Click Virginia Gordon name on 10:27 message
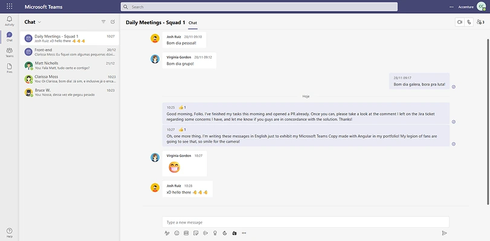The height and width of the screenshot is (241, 490). tap(179, 156)
